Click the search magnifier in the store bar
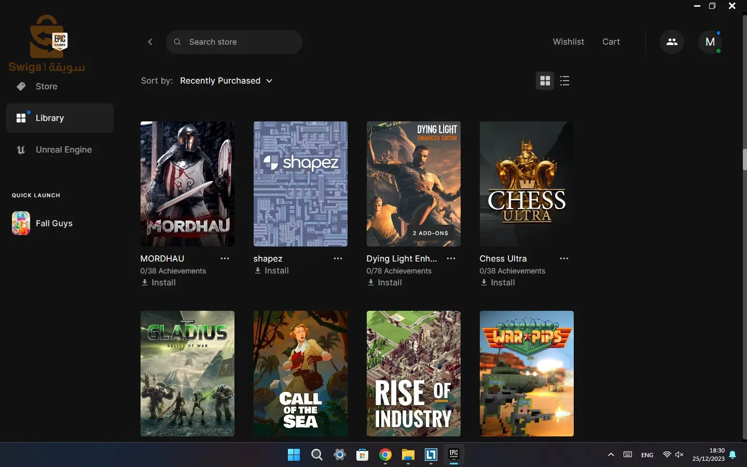Screen dimensions: 747x467 [x=177, y=42]
